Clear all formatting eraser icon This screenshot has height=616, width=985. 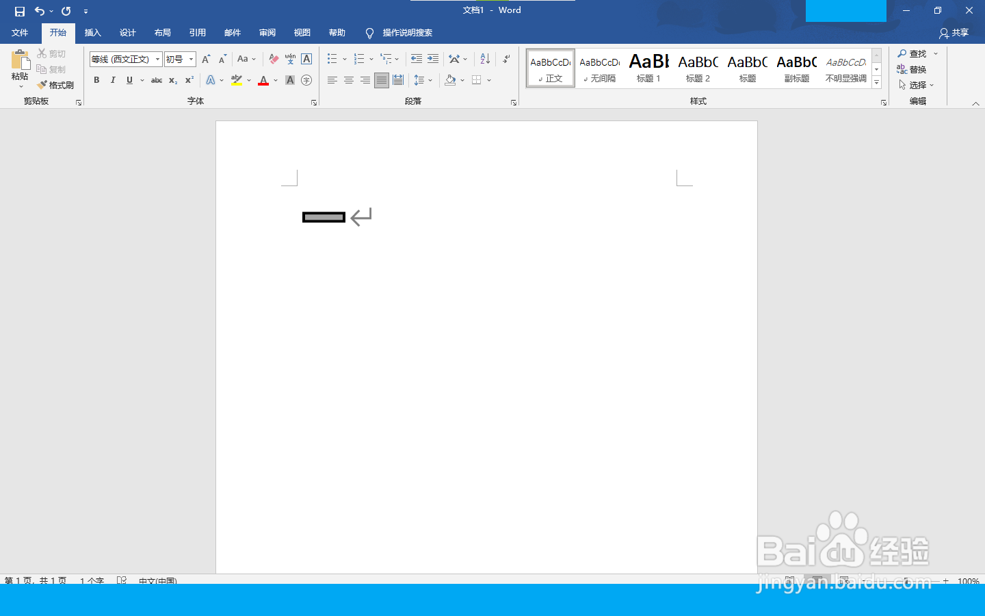(x=274, y=59)
